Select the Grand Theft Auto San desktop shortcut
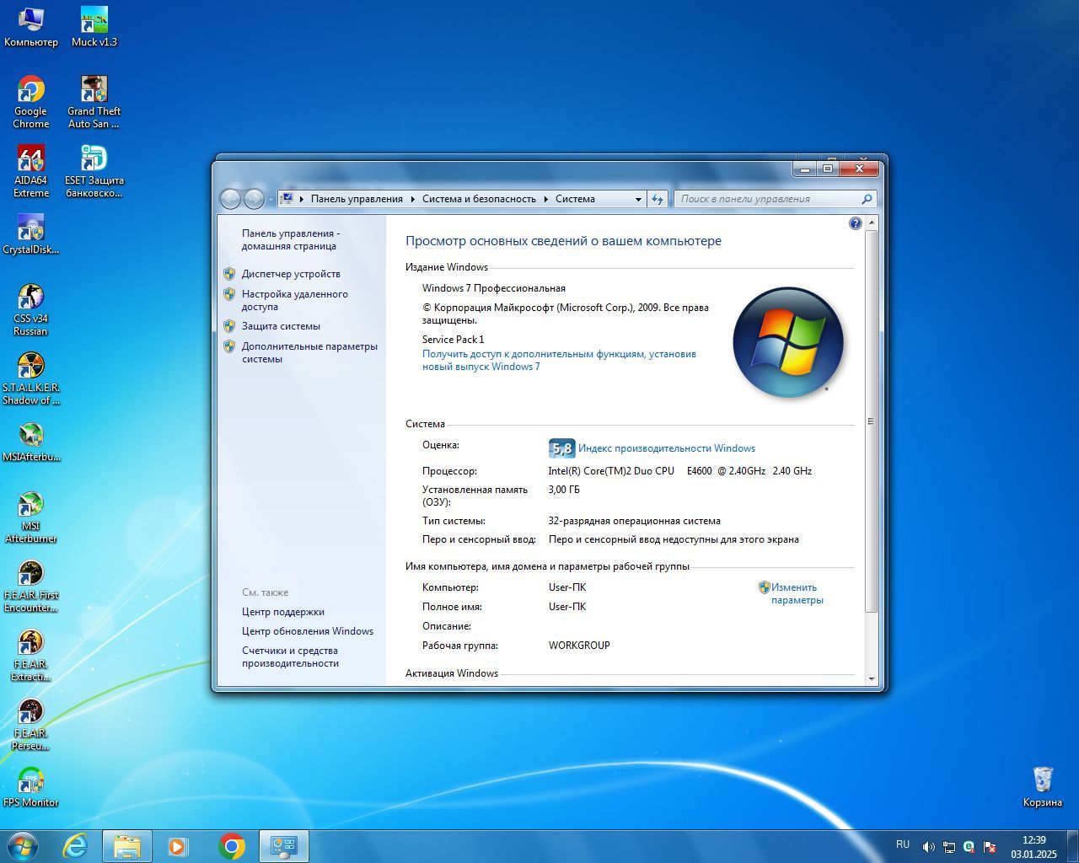 94,102
